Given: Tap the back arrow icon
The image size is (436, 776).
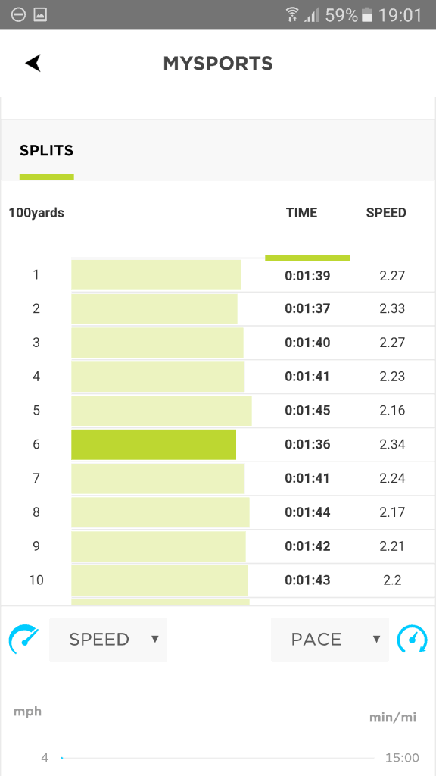Looking at the screenshot, I should point(33,64).
